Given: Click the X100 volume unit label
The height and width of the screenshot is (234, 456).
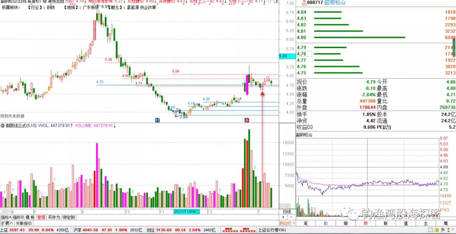Looking at the screenshot, I should tap(285, 206).
